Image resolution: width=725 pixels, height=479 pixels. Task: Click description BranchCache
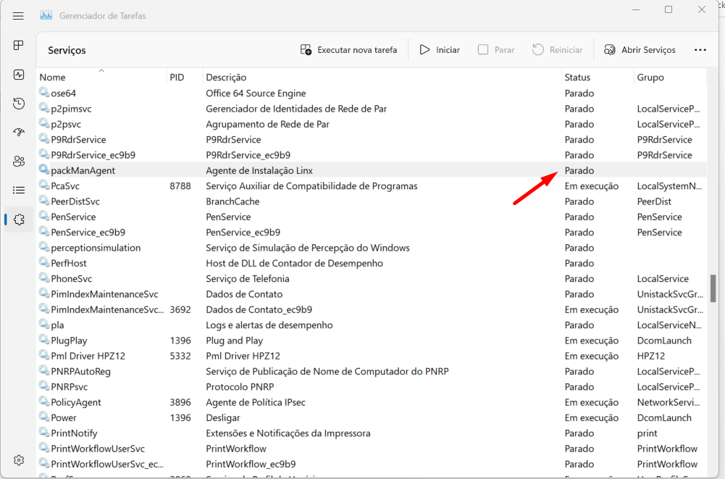[x=232, y=201]
